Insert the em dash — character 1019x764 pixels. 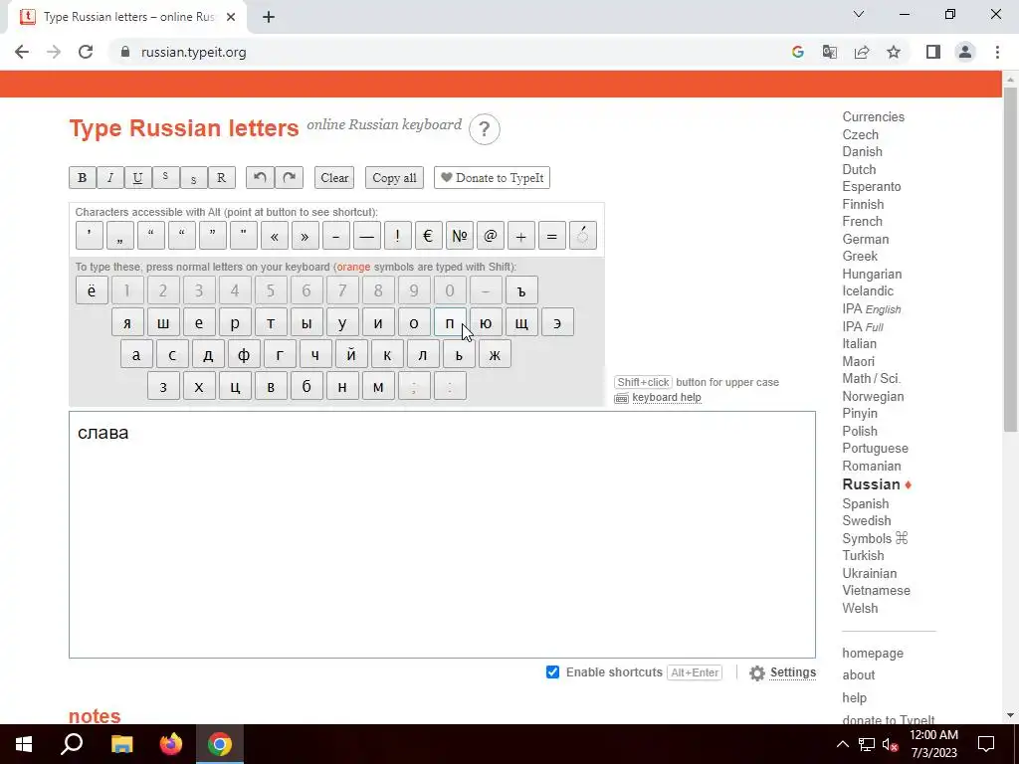pyautogui.click(x=366, y=236)
